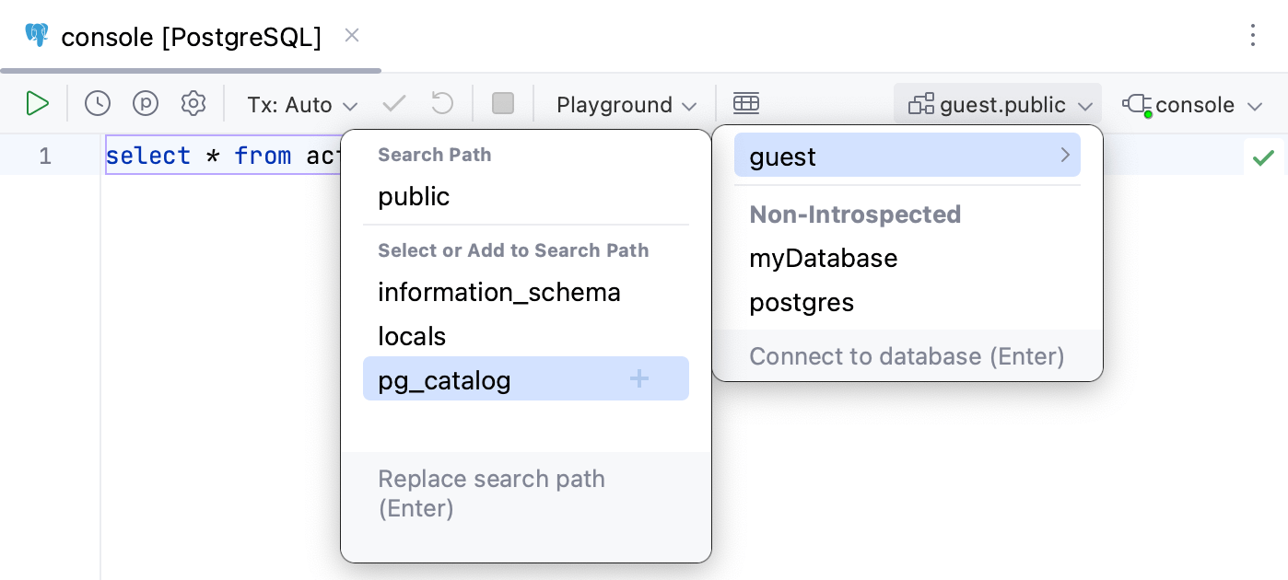The width and height of the screenshot is (1288, 580).
Task: Open in-editor results with the table grid icon
Action: pyautogui.click(x=746, y=103)
